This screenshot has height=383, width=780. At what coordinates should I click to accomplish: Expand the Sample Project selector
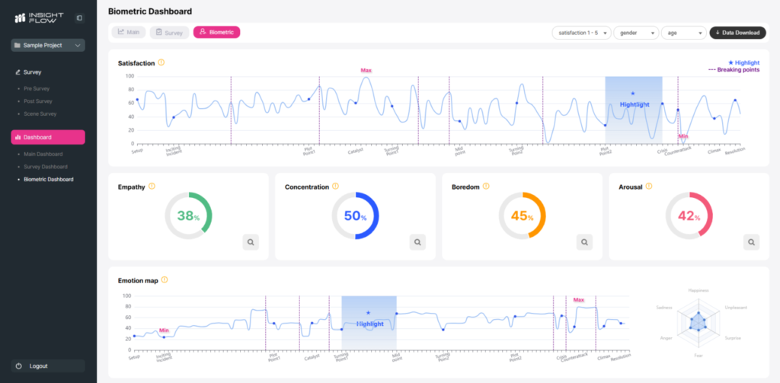point(48,46)
